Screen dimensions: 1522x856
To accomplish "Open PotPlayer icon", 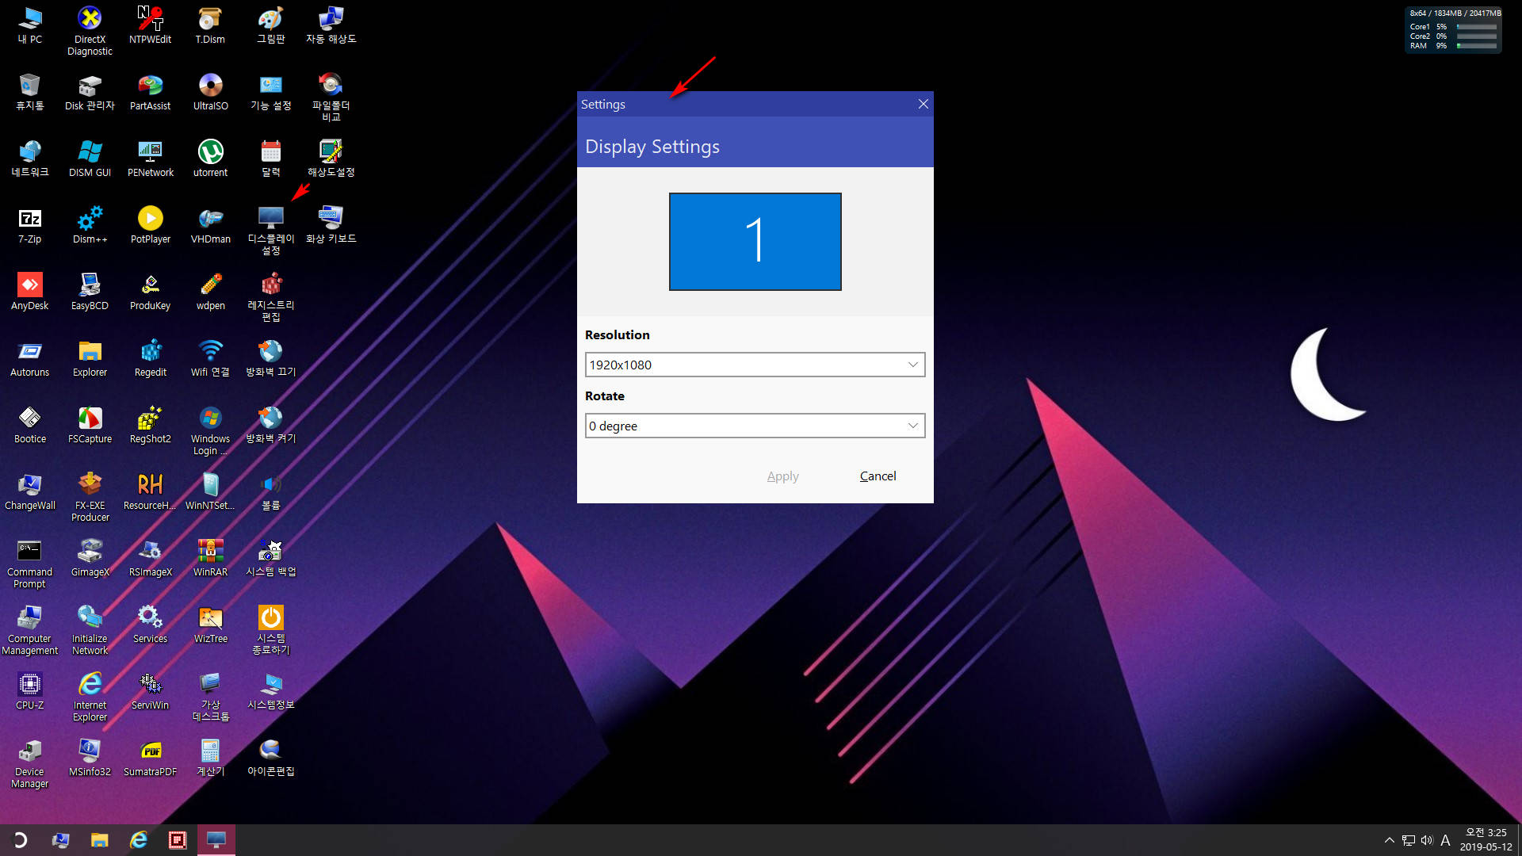I will (150, 224).
